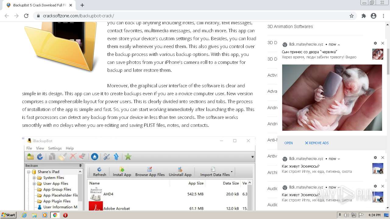The image size is (390, 219).
Task: Click volume icon in system tray
Action: (x=346, y=215)
